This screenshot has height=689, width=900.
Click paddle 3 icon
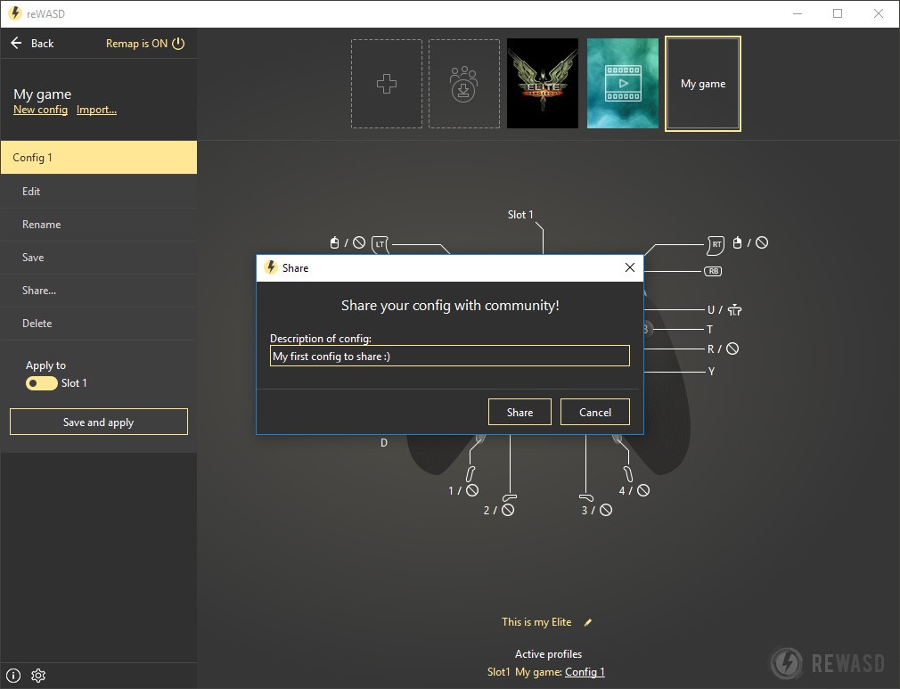tap(586, 497)
